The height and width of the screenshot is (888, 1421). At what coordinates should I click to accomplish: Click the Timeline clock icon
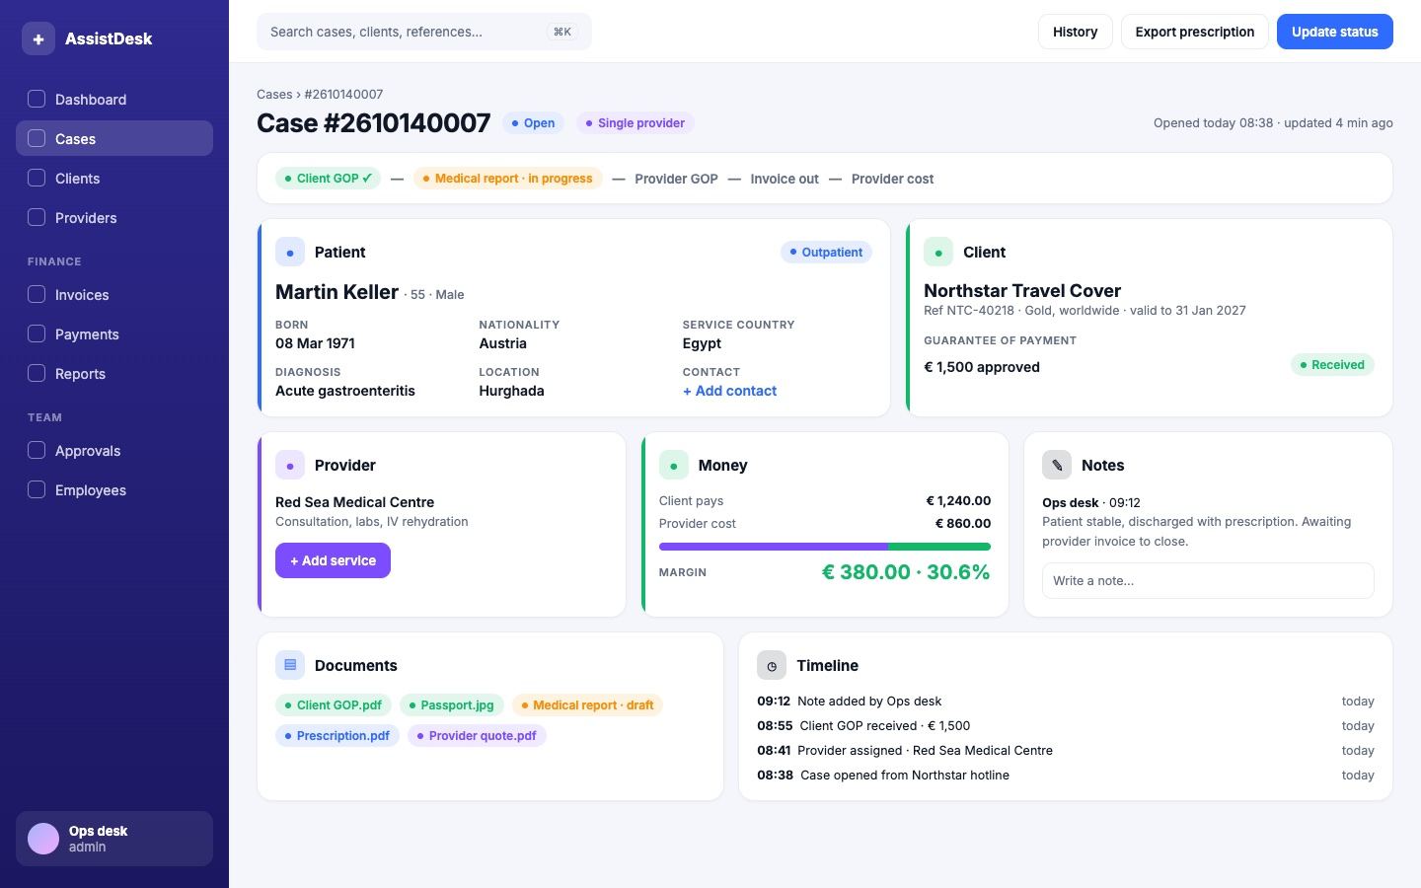(x=772, y=665)
